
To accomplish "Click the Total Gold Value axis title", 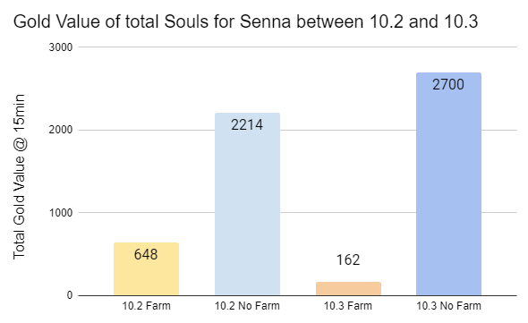I will tap(19, 177).
